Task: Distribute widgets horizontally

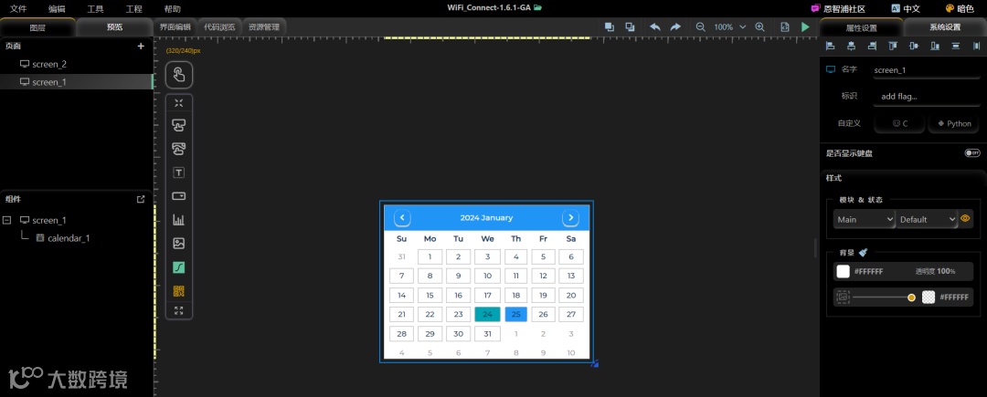Action: [976, 46]
